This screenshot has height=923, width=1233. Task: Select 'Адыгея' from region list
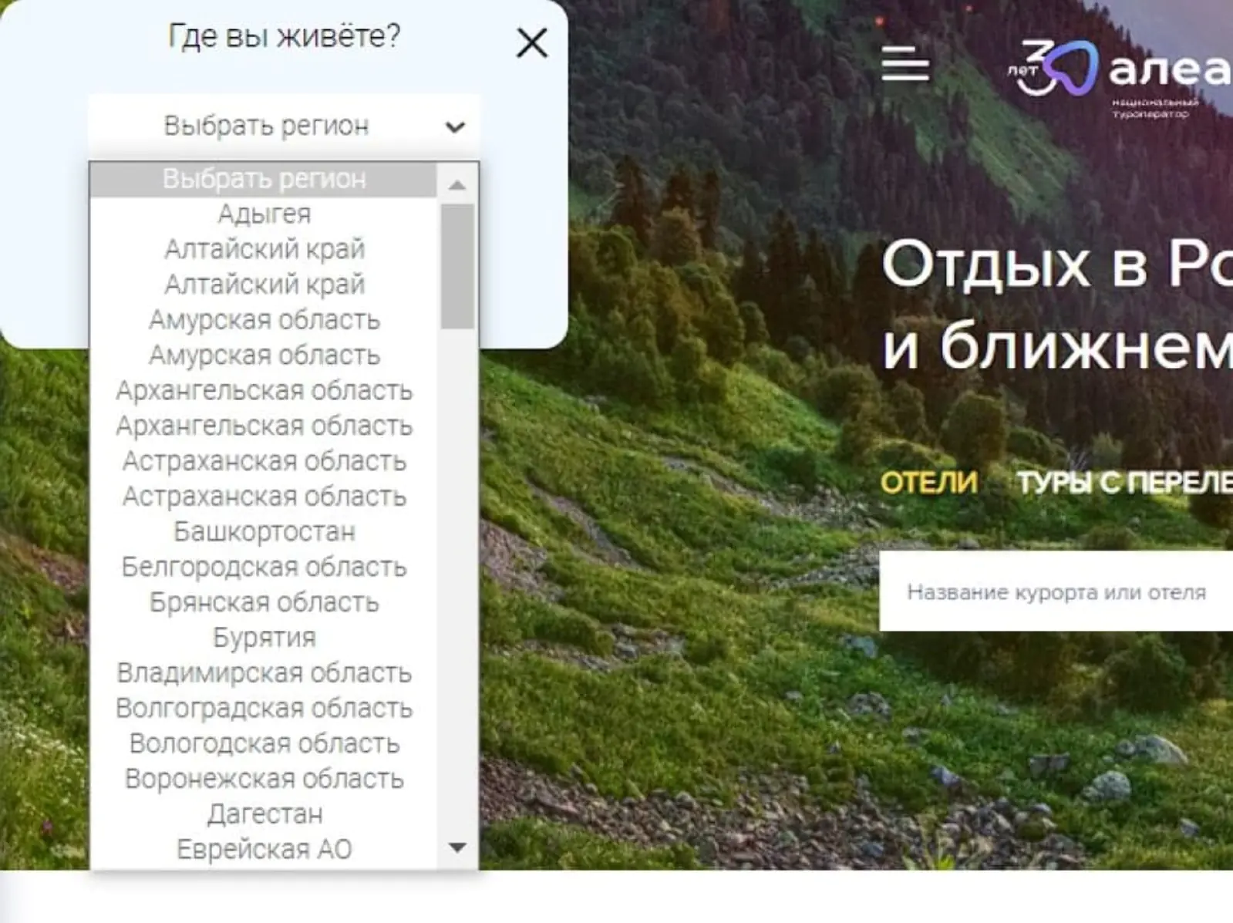(x=264, y=214)
